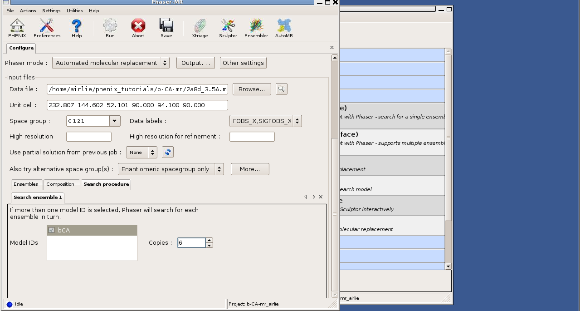Click the Browse... button
Screen dimensions: 580x311
252,89
